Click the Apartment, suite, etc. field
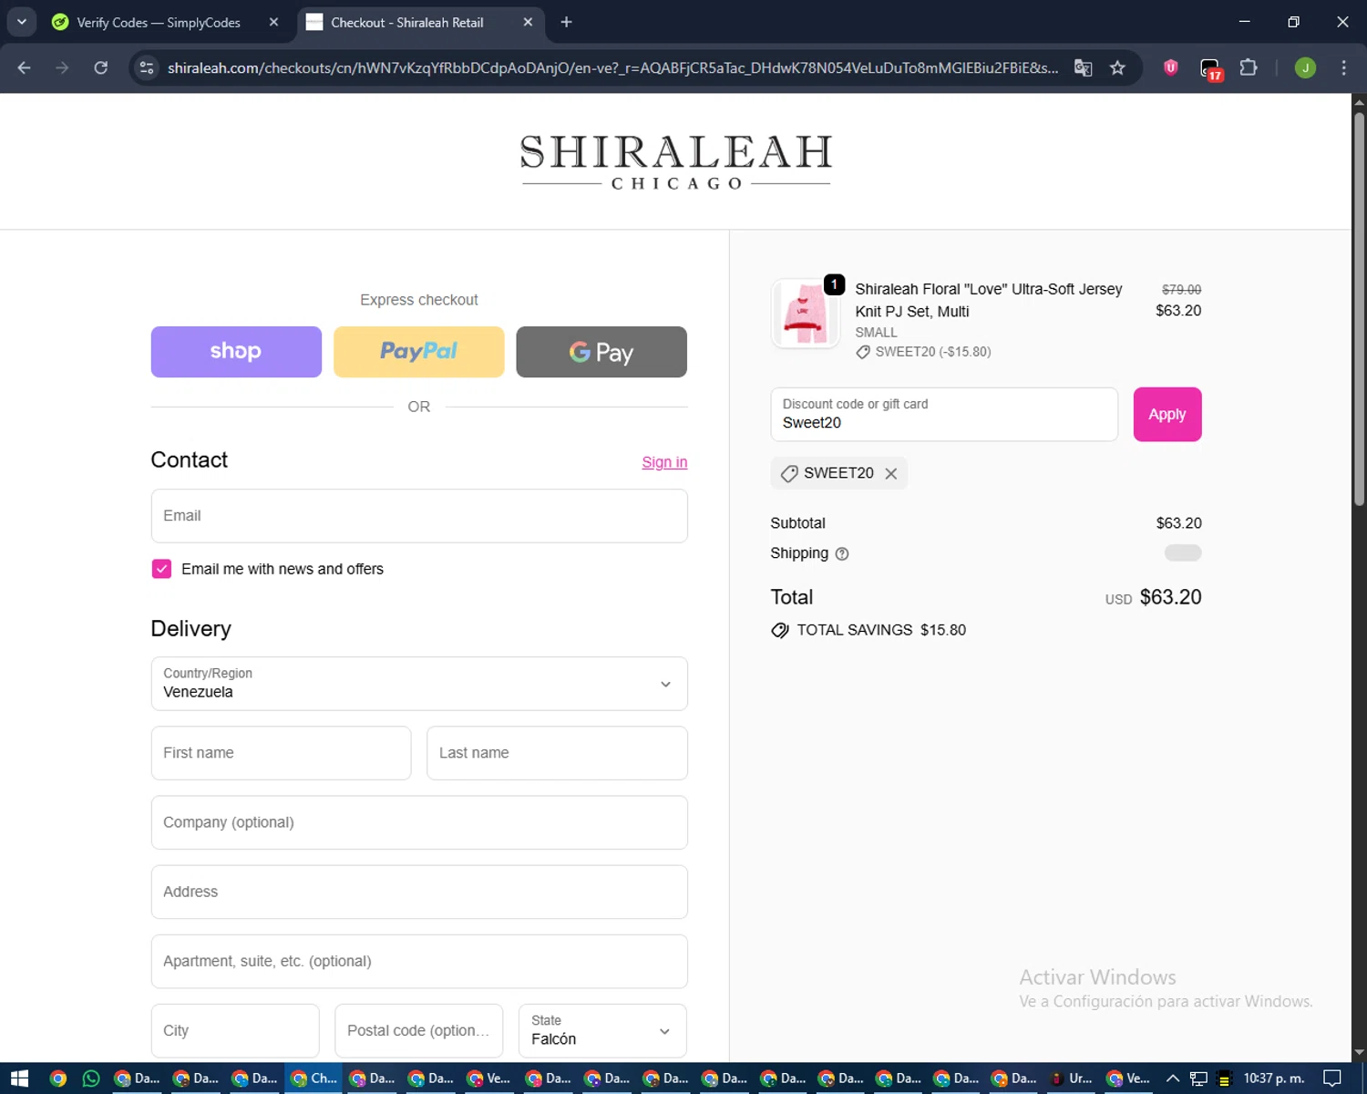1367x1094 pixels. [419, 961]
